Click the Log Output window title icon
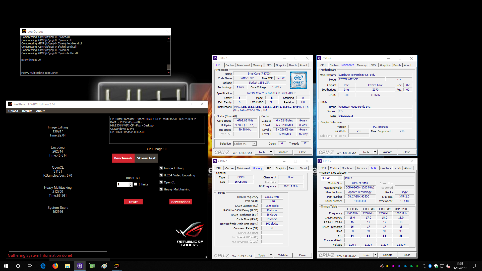This screenshot has height=271, width=482. coord(24,31)
